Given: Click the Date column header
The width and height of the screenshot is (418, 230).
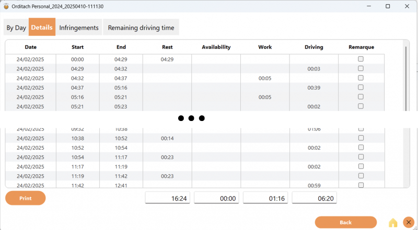Looking at the screenshot, I should (31, 47).
